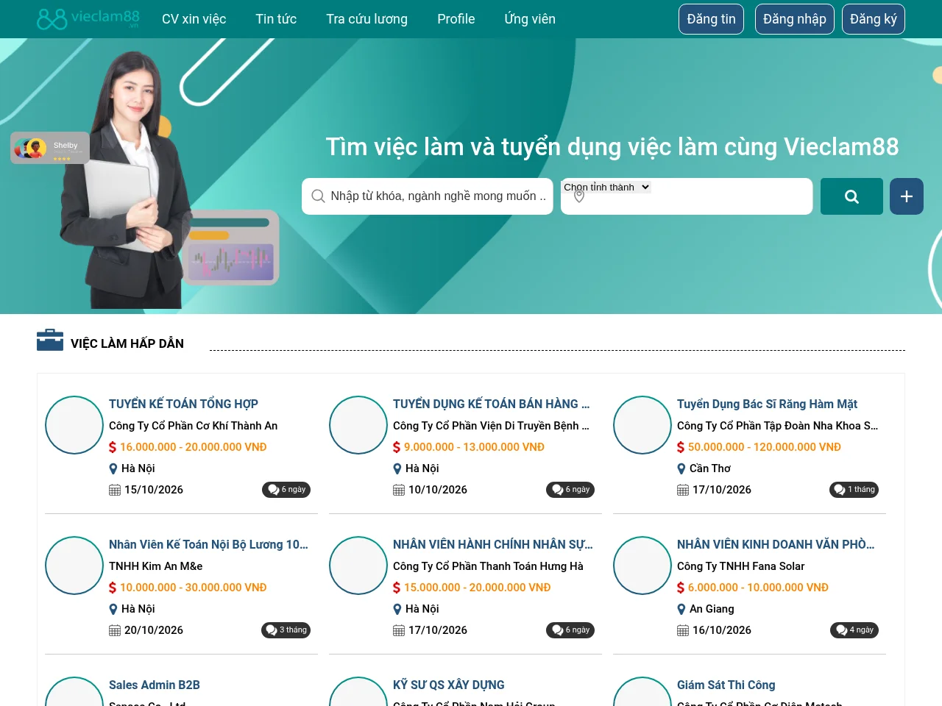Click the Đăng tin button

click(x=711, y=19)
